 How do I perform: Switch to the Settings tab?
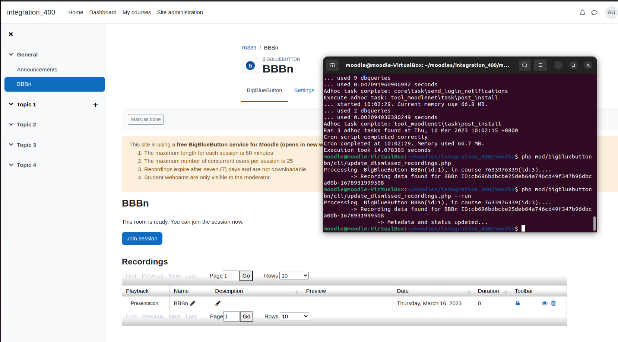(304, 90)
